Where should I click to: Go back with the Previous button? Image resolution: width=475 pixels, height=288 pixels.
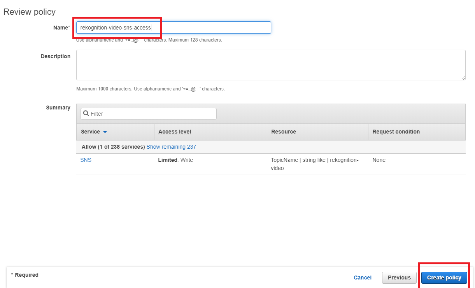(x=399, y=278)
